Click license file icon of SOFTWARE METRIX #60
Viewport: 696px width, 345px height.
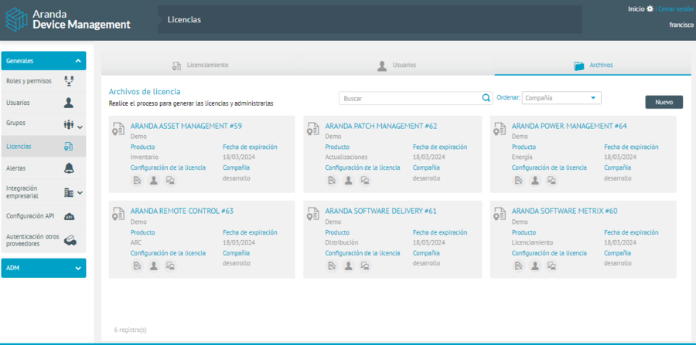pyautogui.click(x=499, y=214)
